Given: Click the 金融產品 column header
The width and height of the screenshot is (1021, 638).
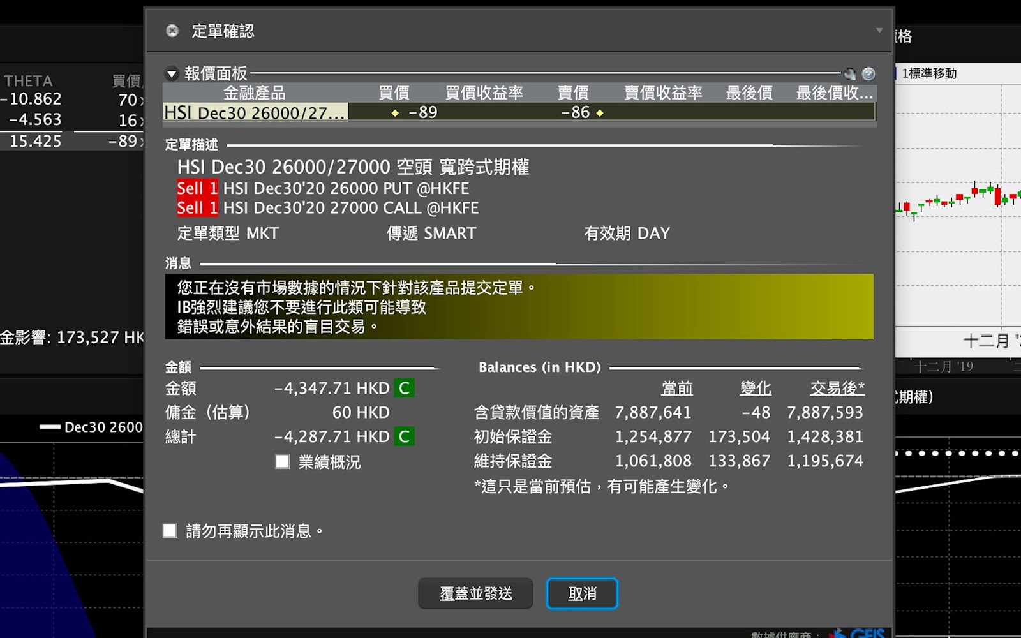Looking at the screenshot, I should [255, 93].
